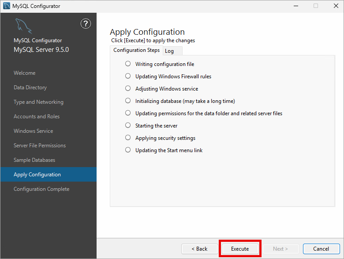Open the Welcome step in sidebar

coord(25,73)
